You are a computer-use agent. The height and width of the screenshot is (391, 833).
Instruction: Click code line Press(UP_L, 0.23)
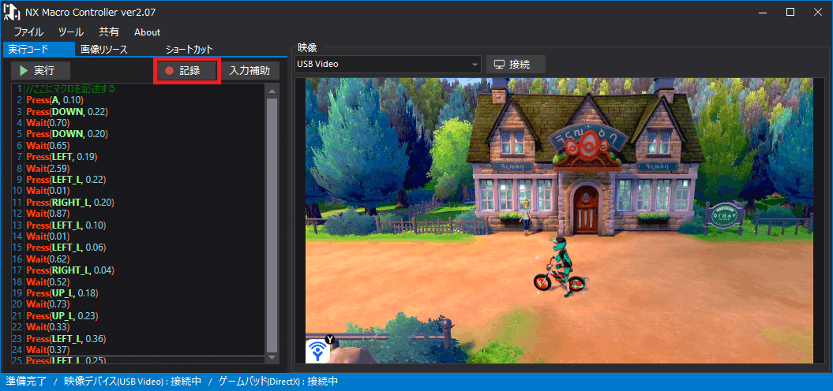click(x=62, y=315)
